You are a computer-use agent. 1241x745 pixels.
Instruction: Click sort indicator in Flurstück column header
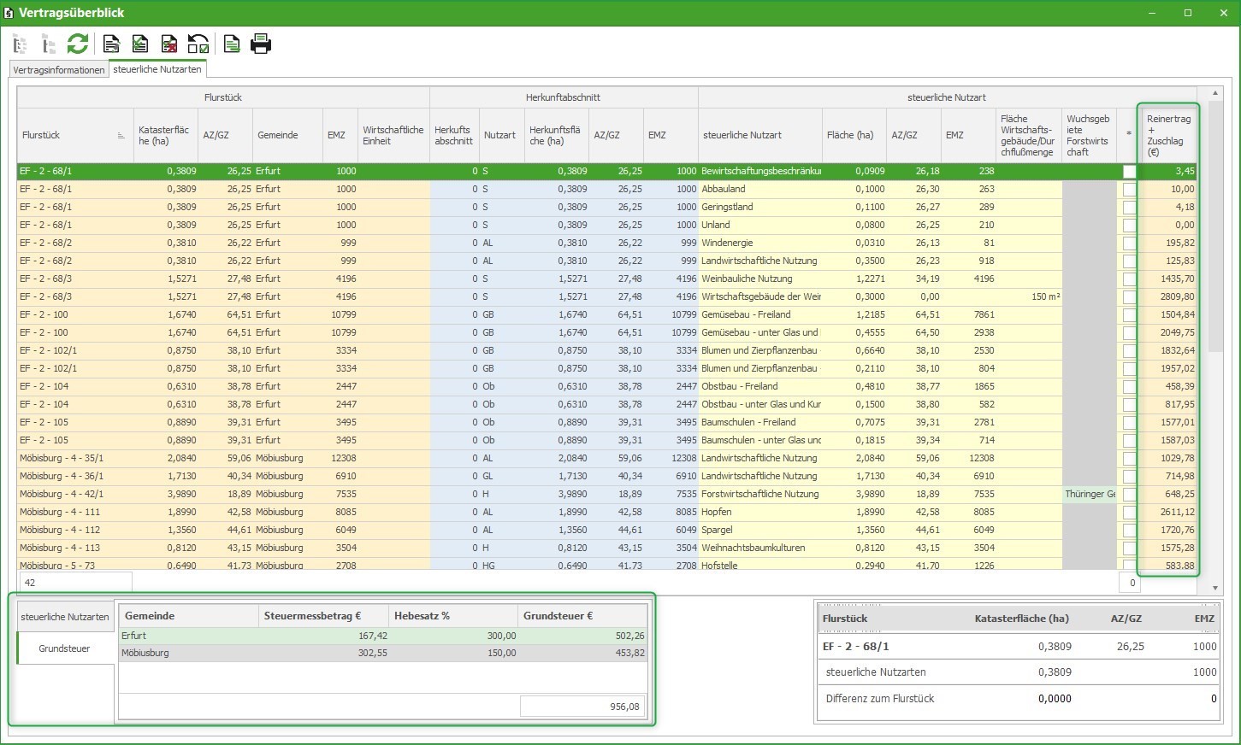(x=121, y=136)
